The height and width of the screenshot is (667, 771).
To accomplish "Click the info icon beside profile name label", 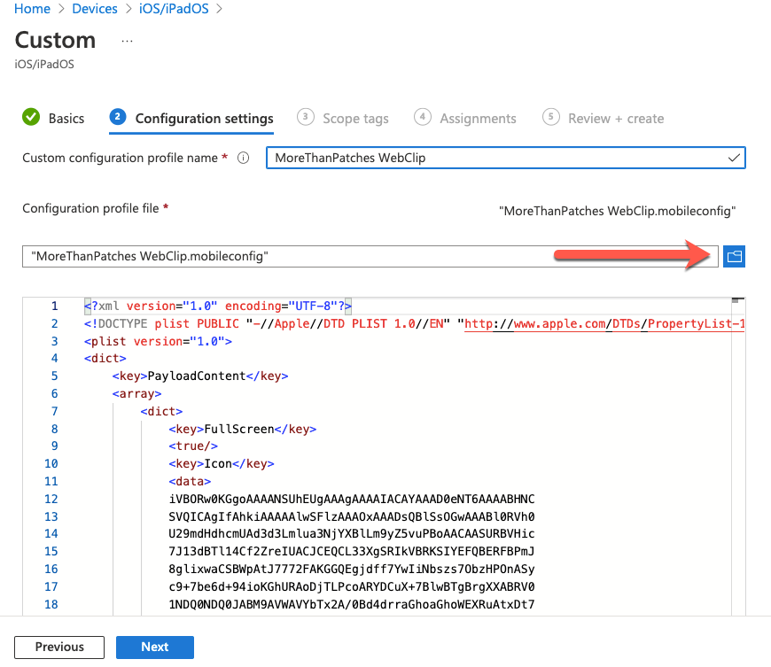I will 244,159.
